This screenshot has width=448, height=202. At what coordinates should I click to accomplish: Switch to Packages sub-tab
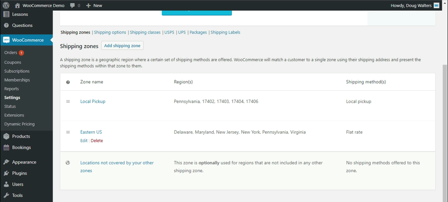[x=198, y=32]
